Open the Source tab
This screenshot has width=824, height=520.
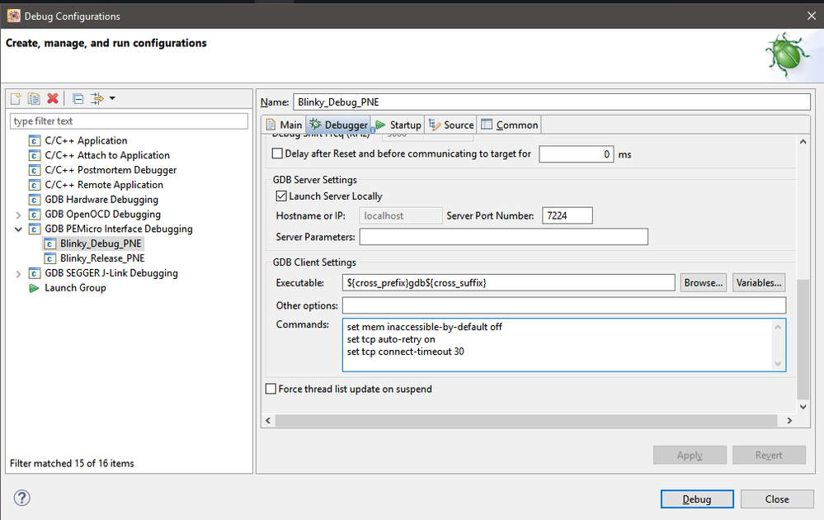[x=451, y=125]
